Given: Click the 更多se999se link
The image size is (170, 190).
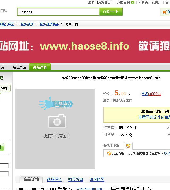Looking at the screenshot, I should click(151, 94).
